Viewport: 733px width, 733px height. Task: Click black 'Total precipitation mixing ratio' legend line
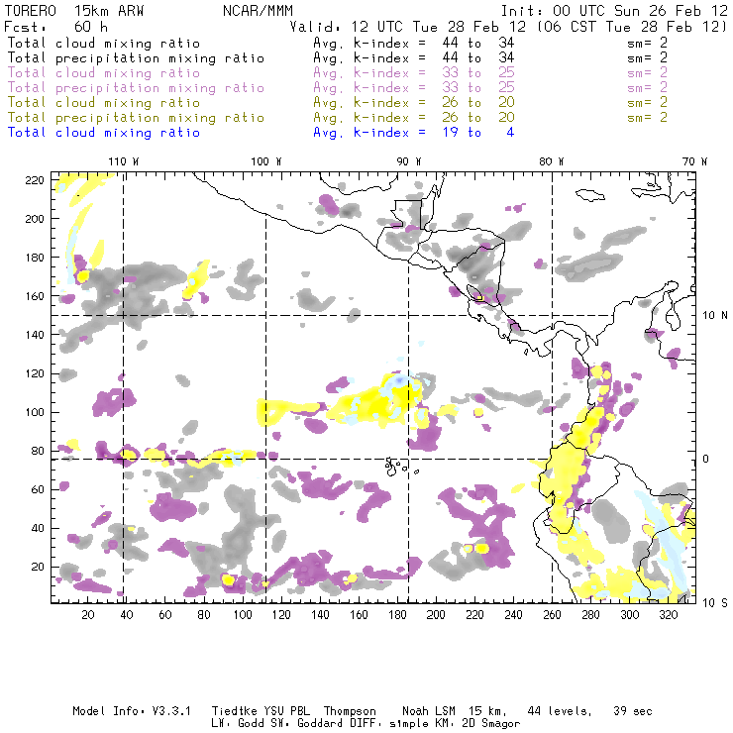point(136,58)
